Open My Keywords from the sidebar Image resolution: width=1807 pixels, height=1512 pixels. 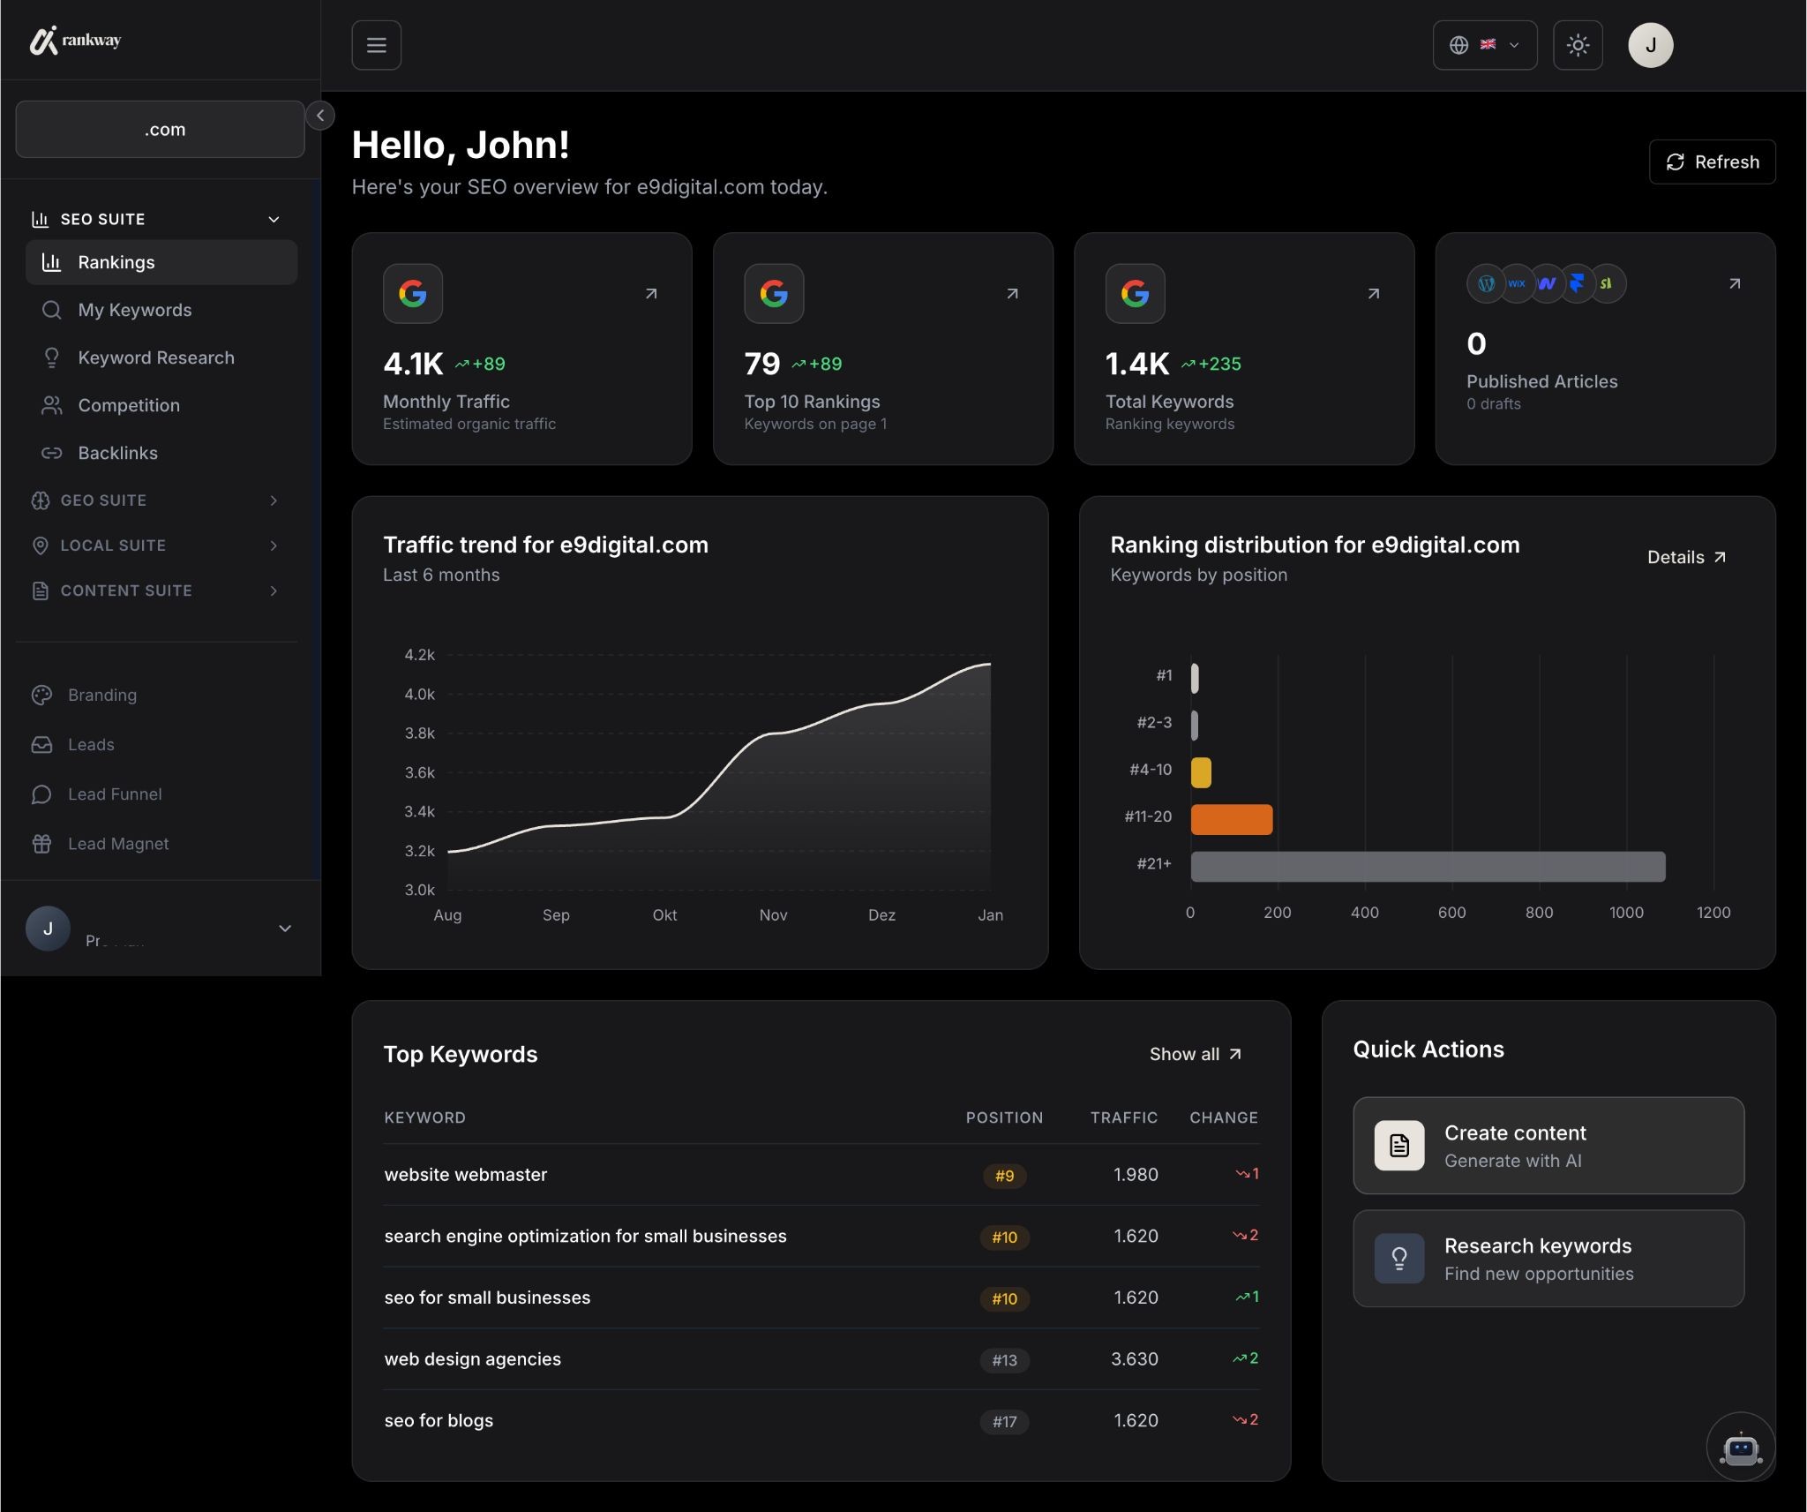[134, 310]
